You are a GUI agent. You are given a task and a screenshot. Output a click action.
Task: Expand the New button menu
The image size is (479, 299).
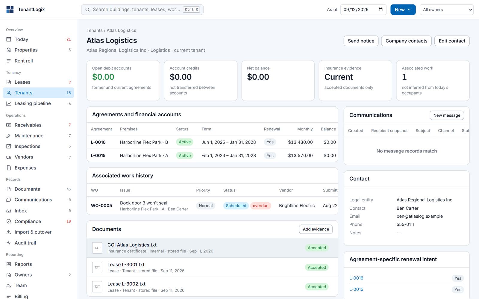[403, 10]
